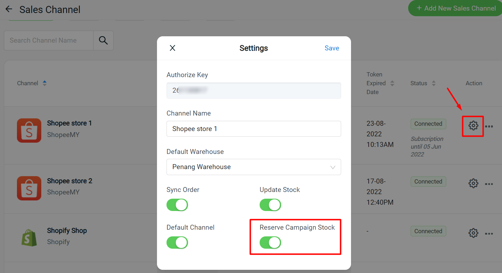502x273 pixels.
Task: Open settings gear for Shopee store 2
Action: (473, 183)
